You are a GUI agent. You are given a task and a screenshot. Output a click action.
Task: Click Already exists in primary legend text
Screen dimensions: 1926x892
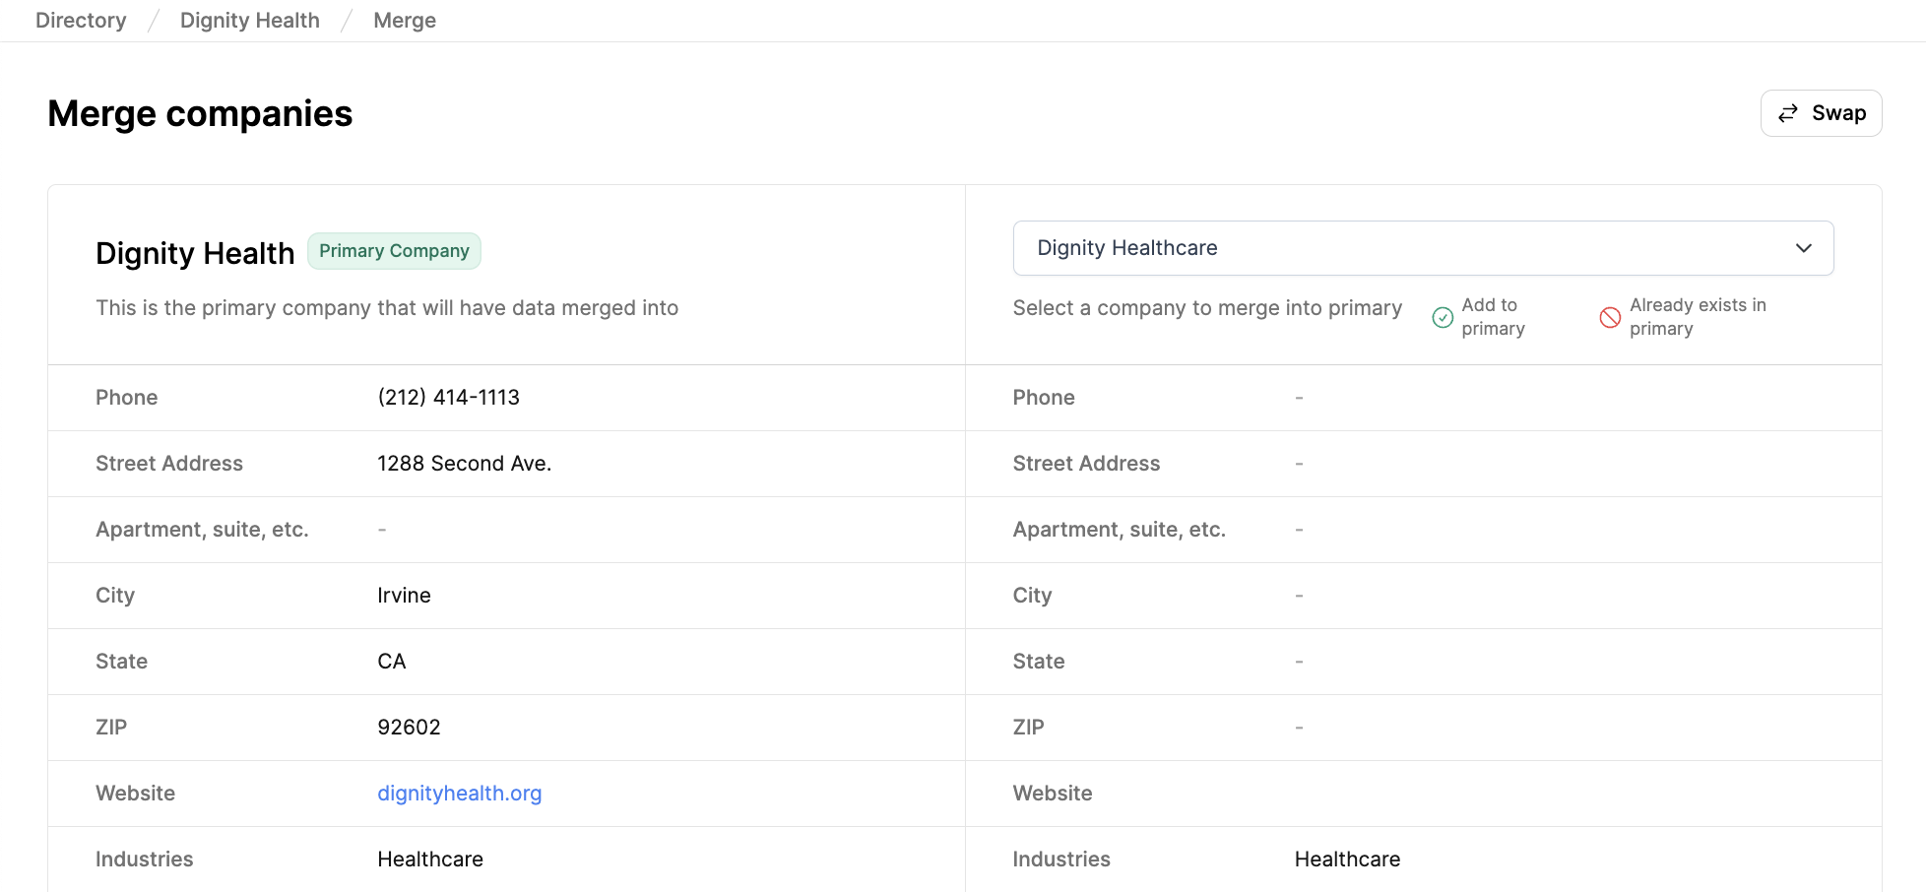1698,317
